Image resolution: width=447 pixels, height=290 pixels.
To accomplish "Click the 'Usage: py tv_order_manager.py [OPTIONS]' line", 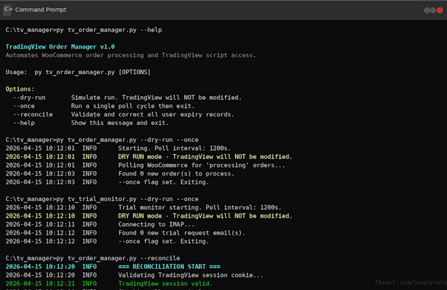I will coord(78,72).
